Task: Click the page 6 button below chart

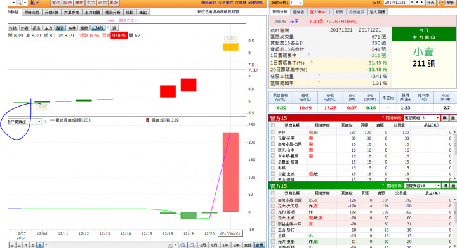Action: 40,245
